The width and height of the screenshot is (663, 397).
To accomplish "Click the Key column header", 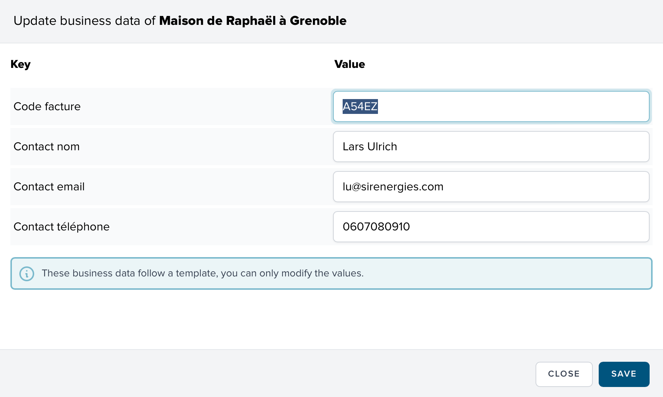I will tap(20, 64).
